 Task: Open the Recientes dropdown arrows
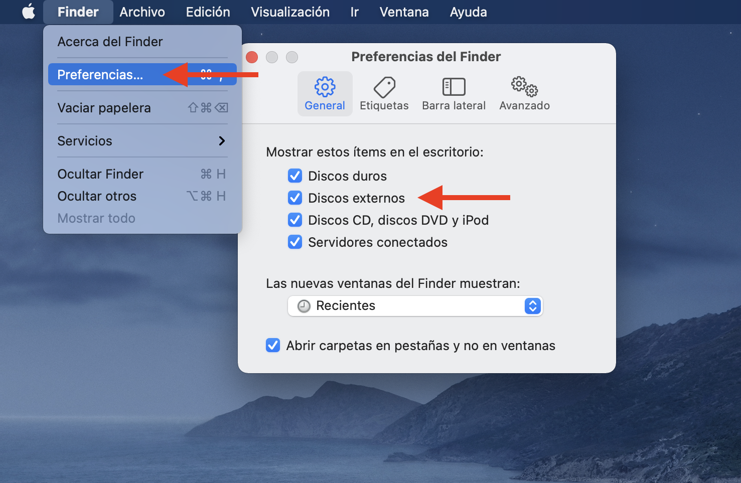pyautogui.click(x=533, y=306)
